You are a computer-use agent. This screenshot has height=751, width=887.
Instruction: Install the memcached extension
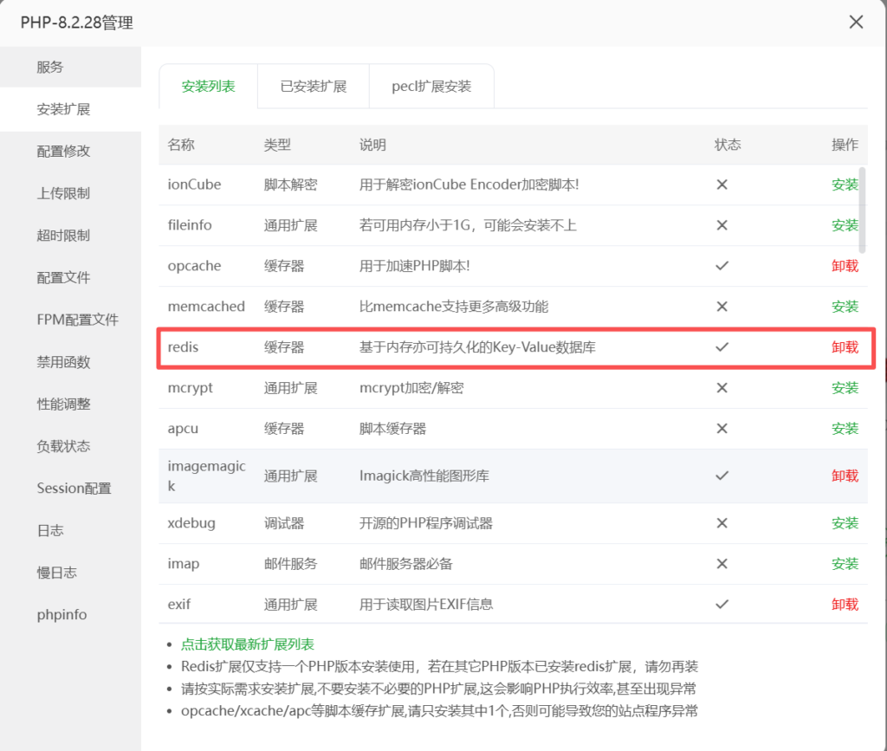845,306
